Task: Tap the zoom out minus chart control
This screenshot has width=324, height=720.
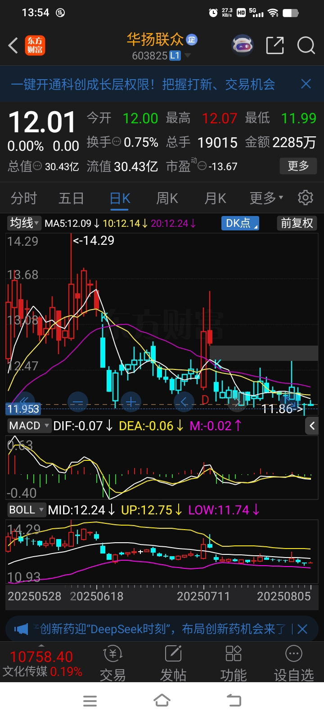Action: 78,402
